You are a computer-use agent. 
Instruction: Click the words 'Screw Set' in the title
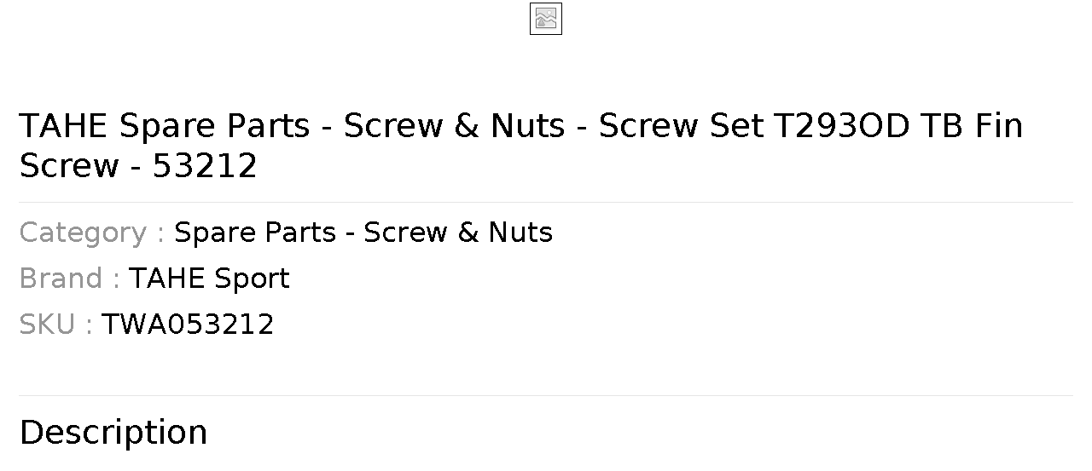[x=681, y=126]
